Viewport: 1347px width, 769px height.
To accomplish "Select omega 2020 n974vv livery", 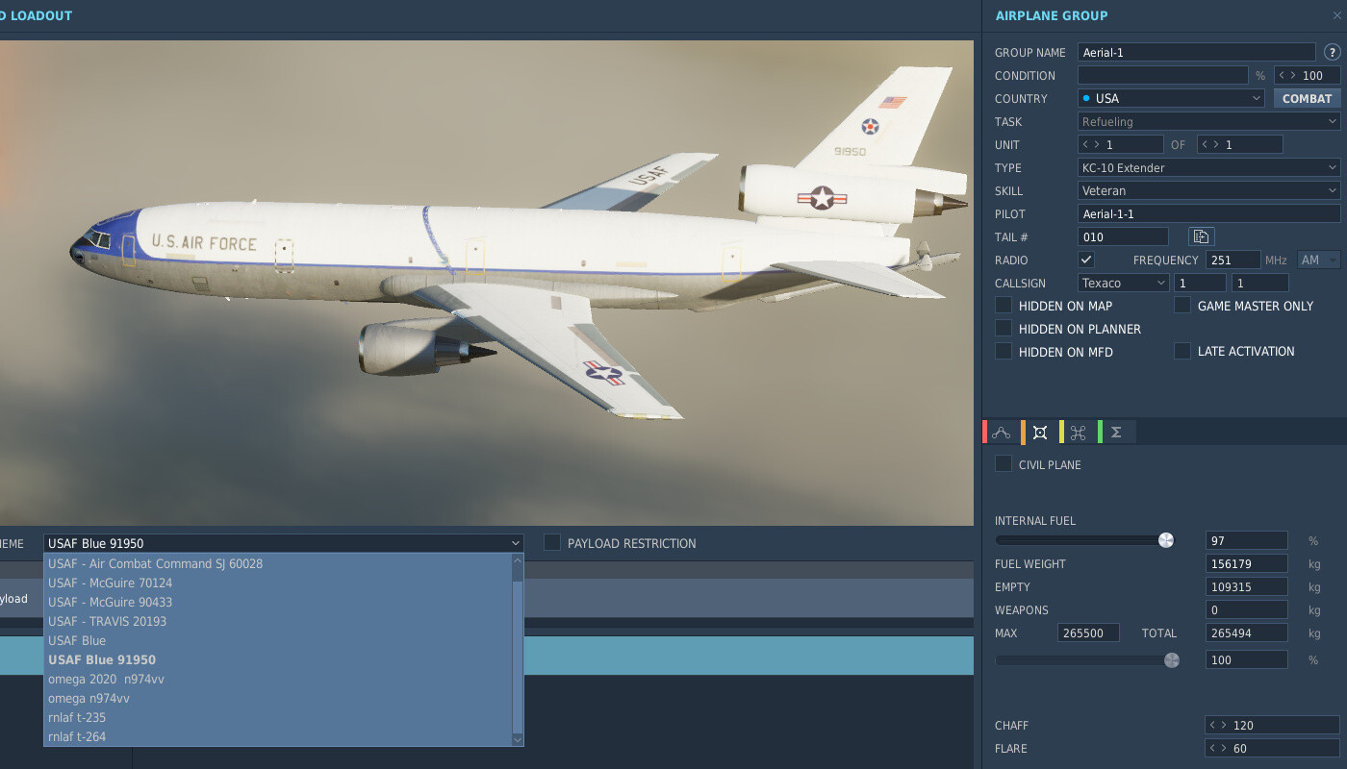I will (278, 679).
